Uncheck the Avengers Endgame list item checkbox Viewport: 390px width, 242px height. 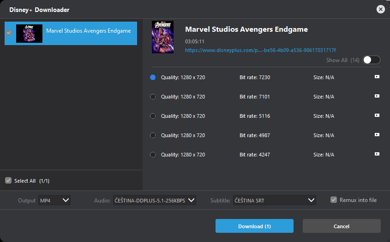(x=9, y=33)
